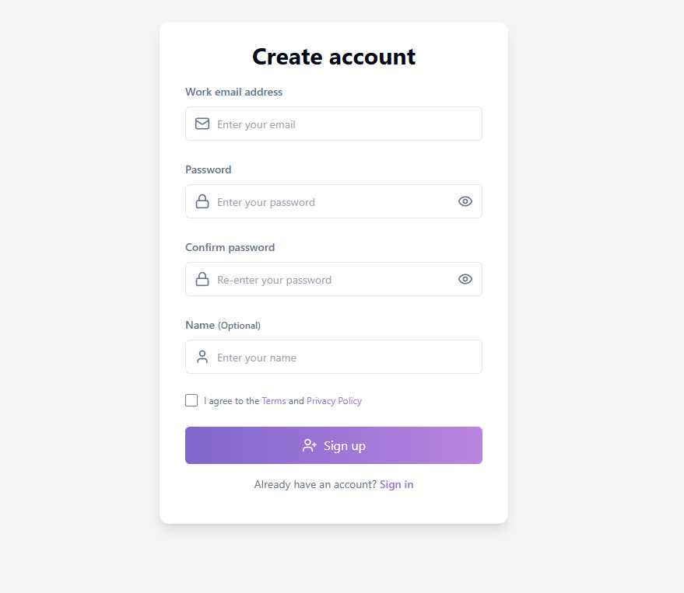The image size is (684, 593).
Task: Open the Terms page
Action: (274, 400)
